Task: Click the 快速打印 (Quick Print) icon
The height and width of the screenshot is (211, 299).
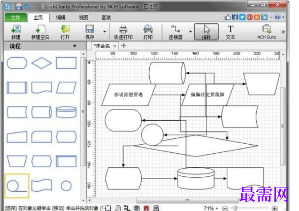Action: 123,32
